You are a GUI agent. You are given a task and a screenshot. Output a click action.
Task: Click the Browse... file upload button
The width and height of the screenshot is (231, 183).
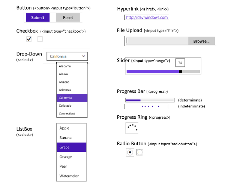(x=201, y=41)
